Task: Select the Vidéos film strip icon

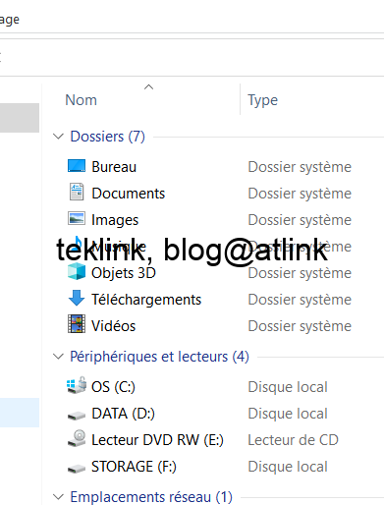Action: 77,324
